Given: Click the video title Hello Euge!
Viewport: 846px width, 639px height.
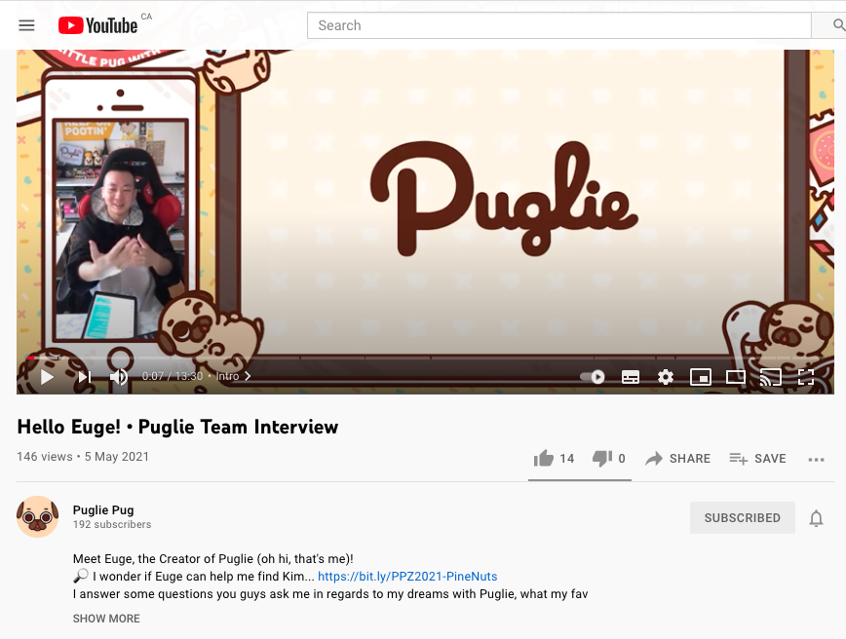Looking at the screenshot, I should (177, 427).
